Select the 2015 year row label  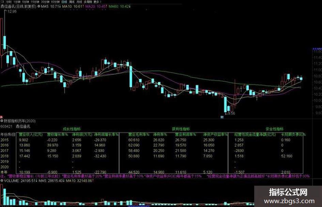4,140
